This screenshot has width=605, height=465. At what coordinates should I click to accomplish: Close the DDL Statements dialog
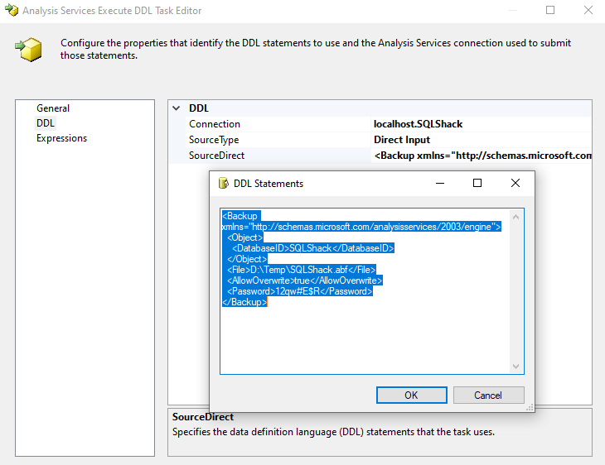(x=515, y=183)
